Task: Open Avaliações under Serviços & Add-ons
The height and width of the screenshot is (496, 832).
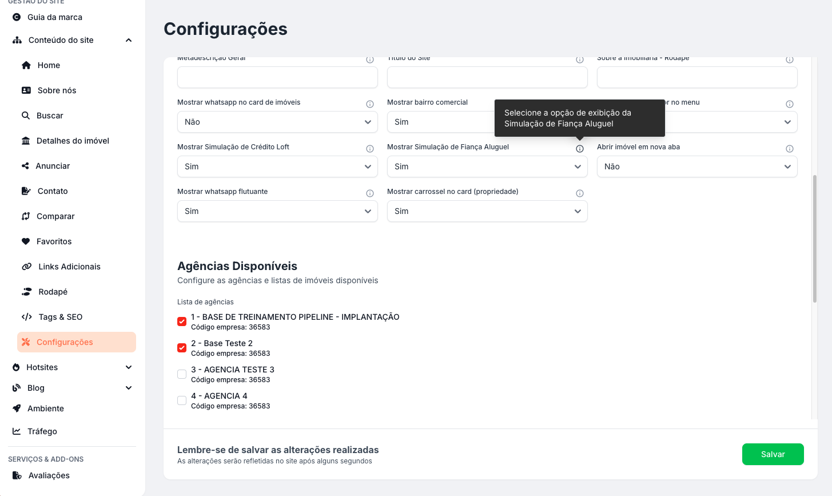Action: (49, 475)
